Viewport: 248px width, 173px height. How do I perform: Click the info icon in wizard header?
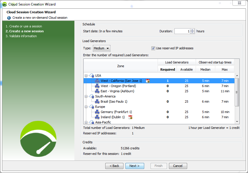pyautogui.click(x=9, y=18)
